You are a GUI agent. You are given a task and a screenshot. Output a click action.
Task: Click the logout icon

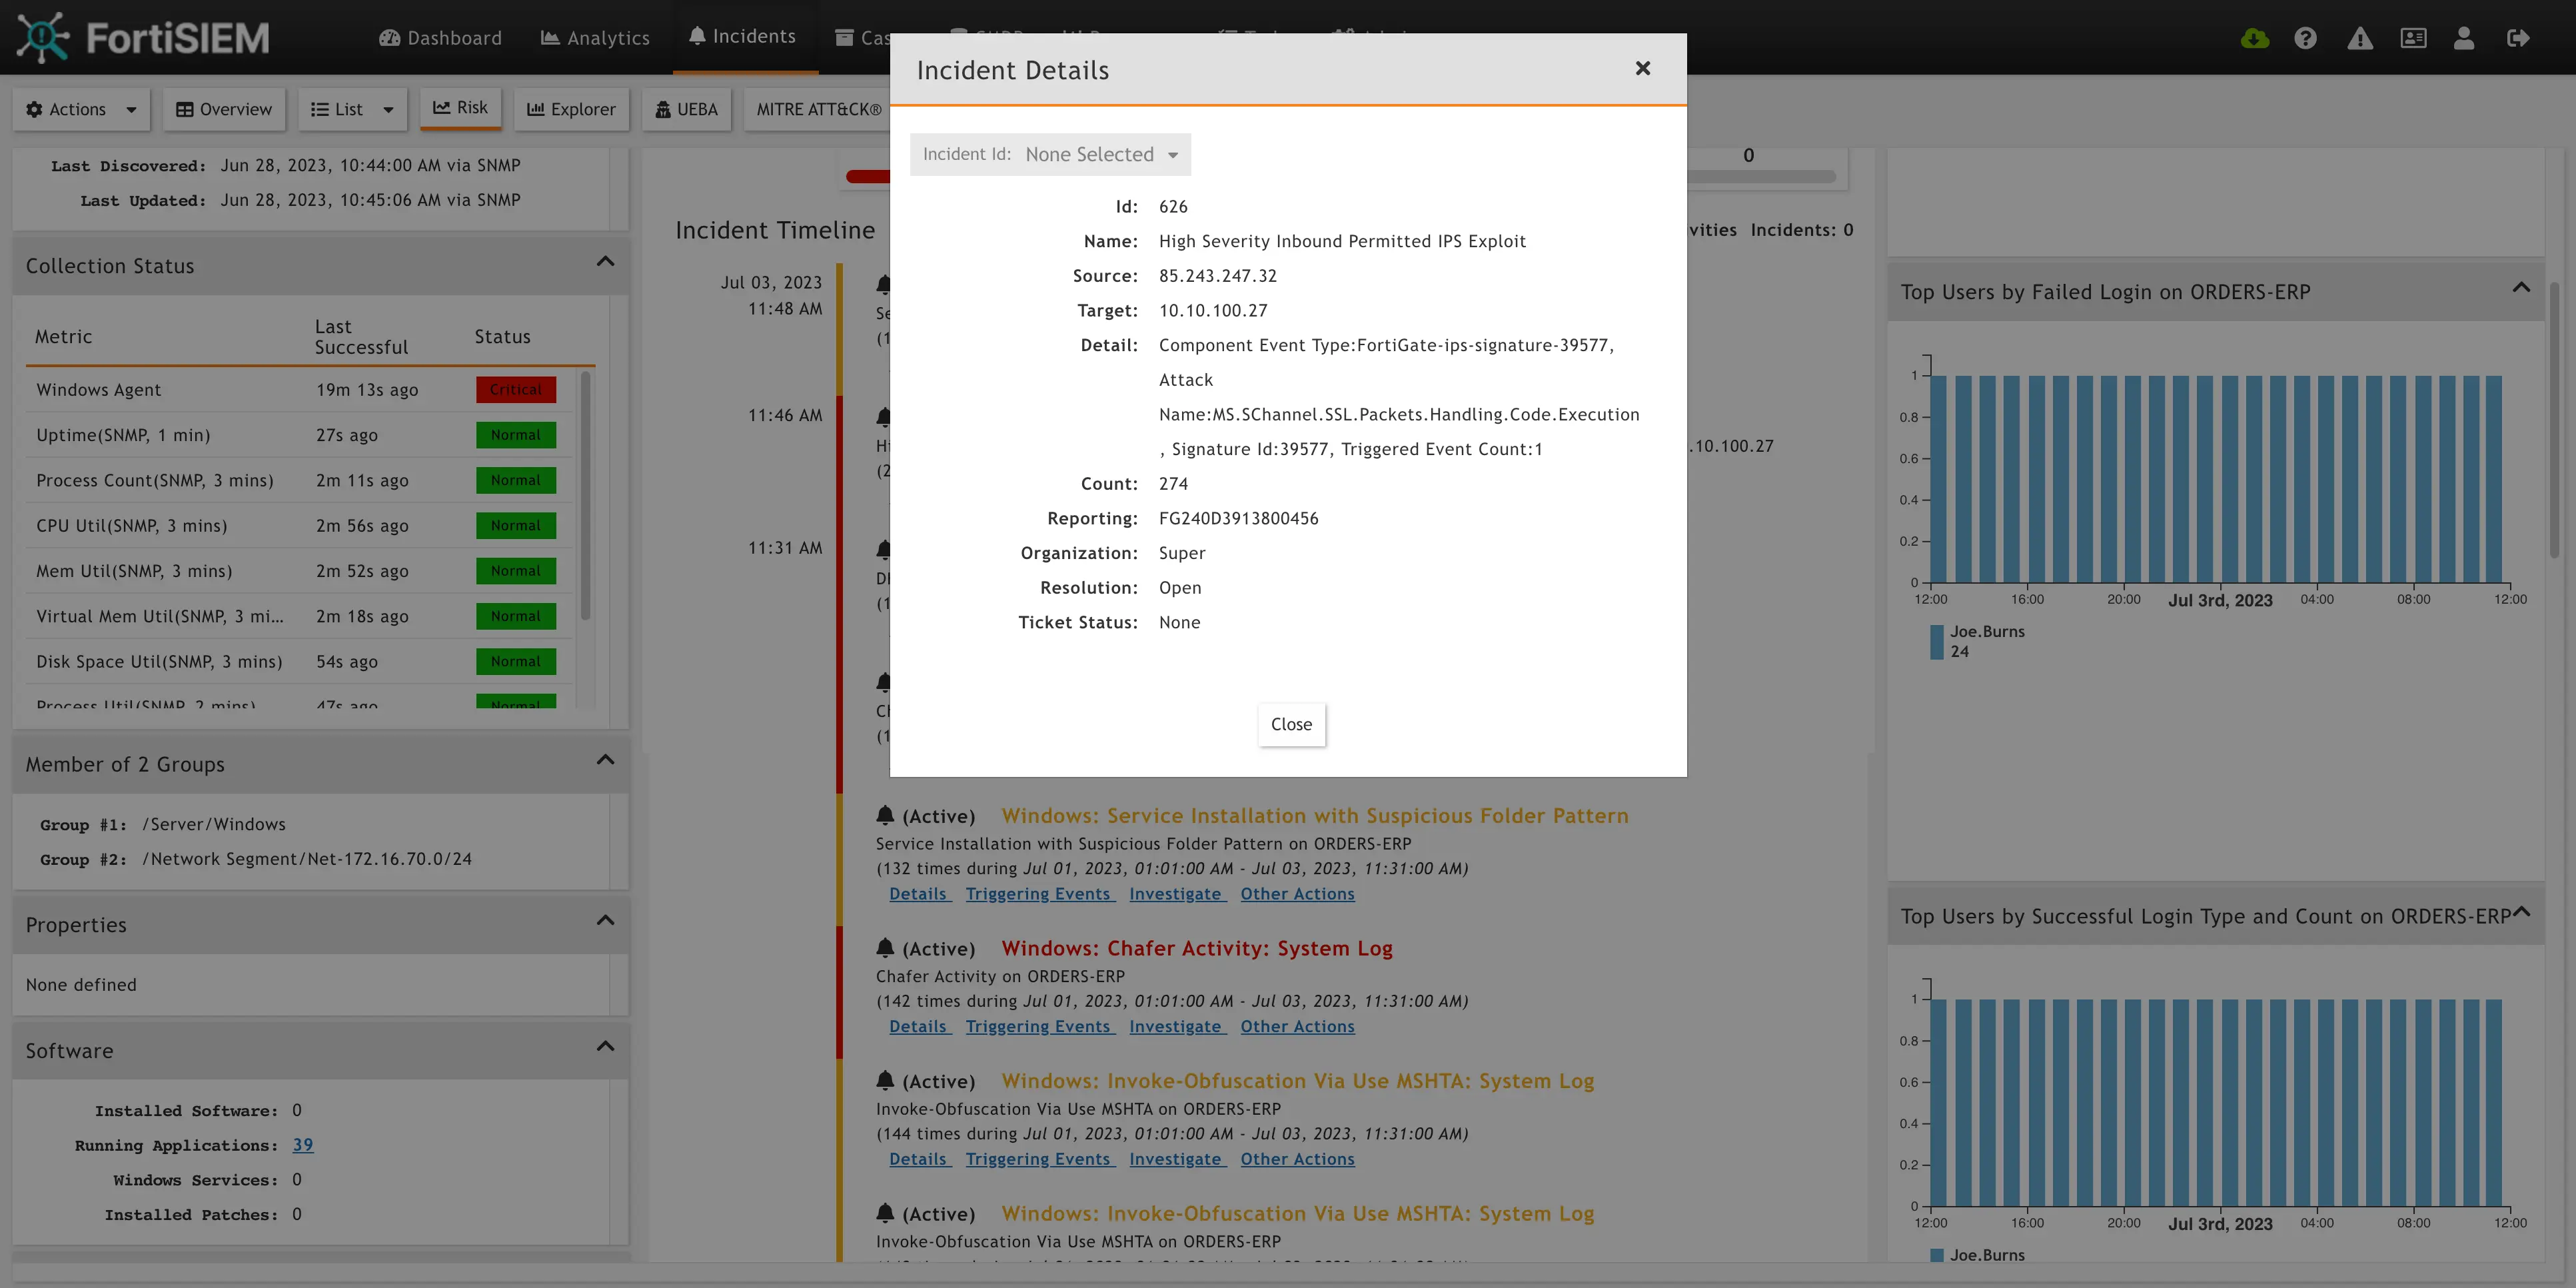(x=2518, y=38)
